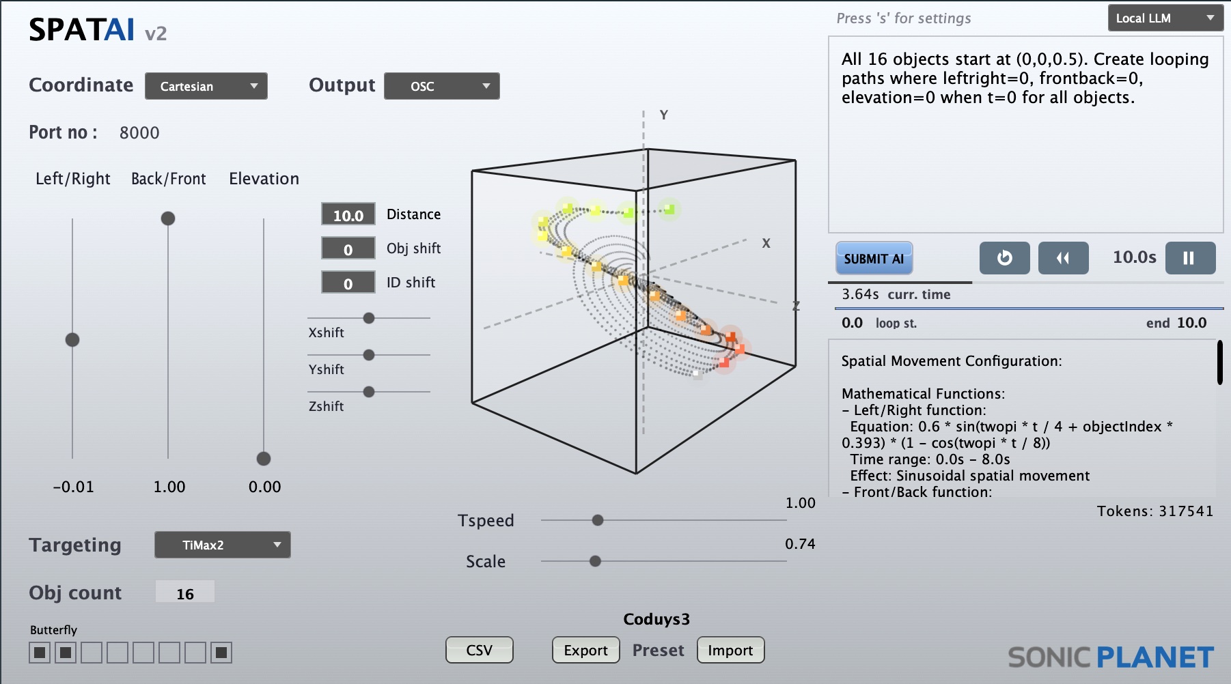Move the Xshift slider
Screen dimensions: 1231x684
[369, 317]
